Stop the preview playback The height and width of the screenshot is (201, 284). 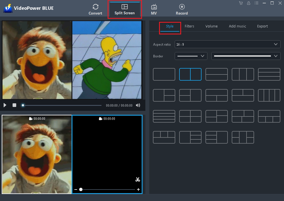[x=14, y=105]
